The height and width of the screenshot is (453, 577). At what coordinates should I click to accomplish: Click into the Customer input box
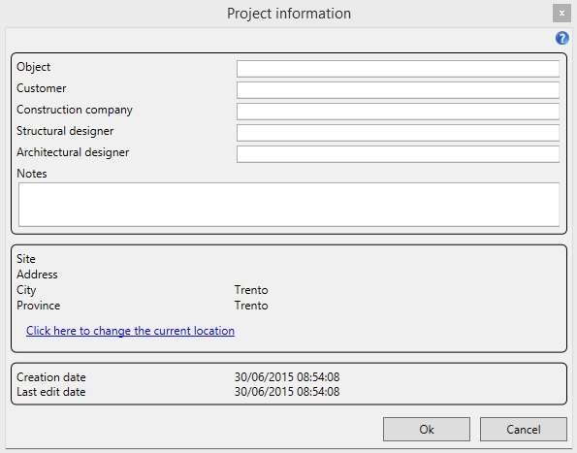click(x=398, y=90)
